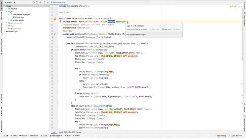Open the Problems tool window
The image size is (246, 138).
[23, 136]
